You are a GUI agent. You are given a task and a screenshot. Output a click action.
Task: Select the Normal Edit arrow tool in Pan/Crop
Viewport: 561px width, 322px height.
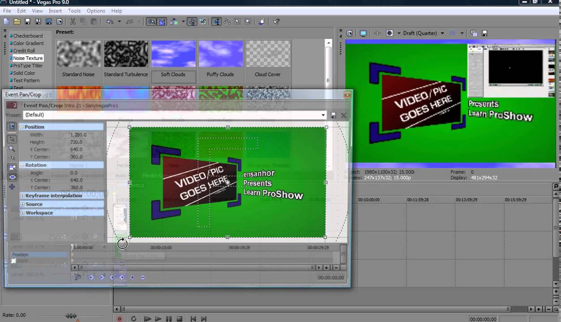(12, 139)
